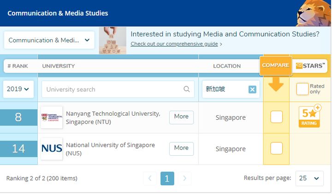Click the QS Stars header logo
Screen dimensions: 332x194
click(310, 66)
